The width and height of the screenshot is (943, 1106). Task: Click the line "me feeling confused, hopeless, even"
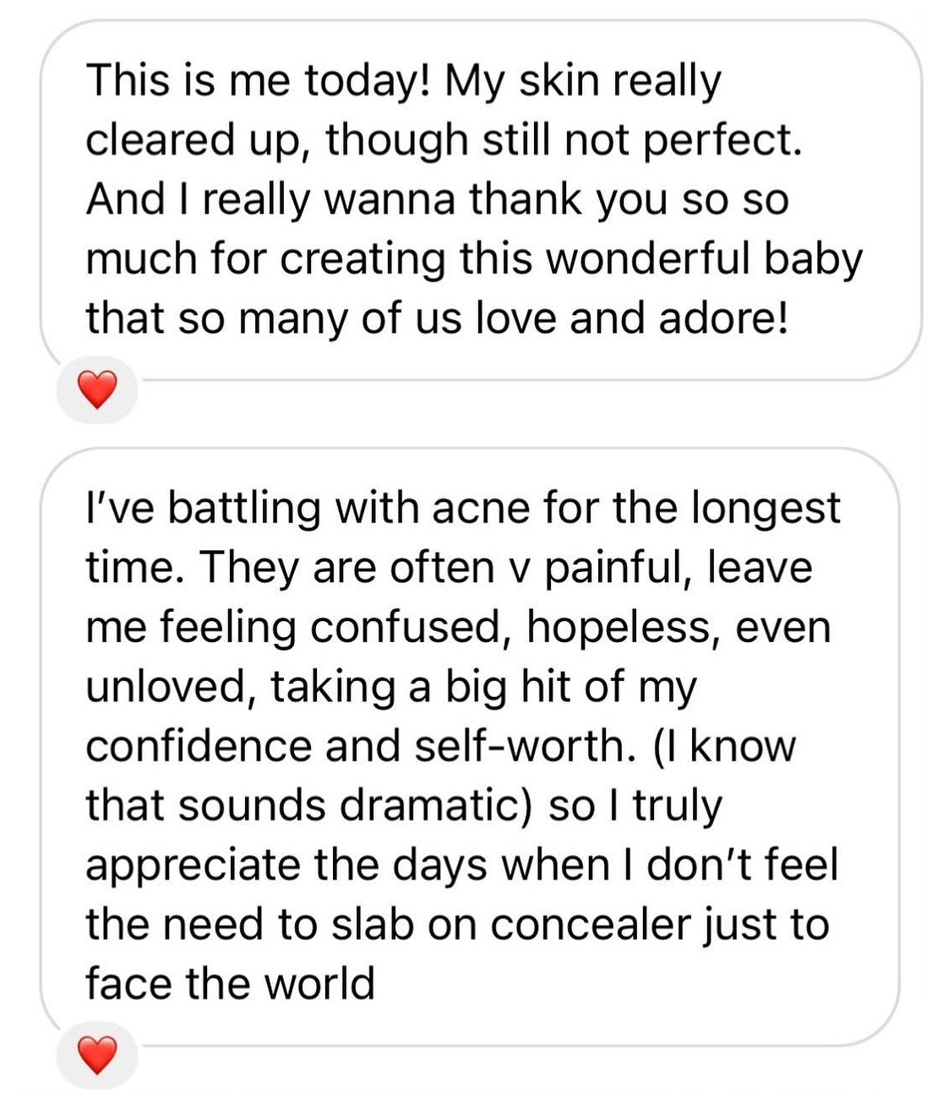tap(459, 627)
